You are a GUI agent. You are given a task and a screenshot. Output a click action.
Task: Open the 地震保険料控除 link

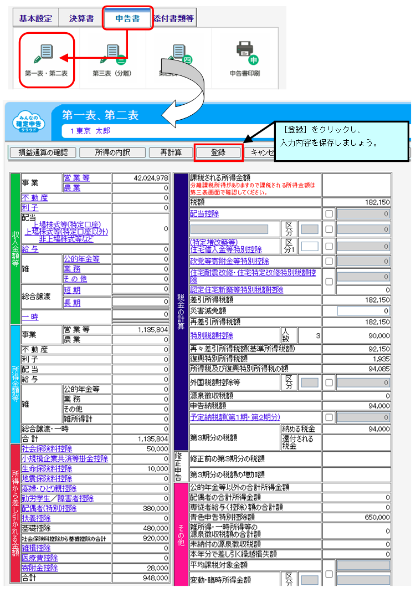pyautogui.click(x=47, y=478)
